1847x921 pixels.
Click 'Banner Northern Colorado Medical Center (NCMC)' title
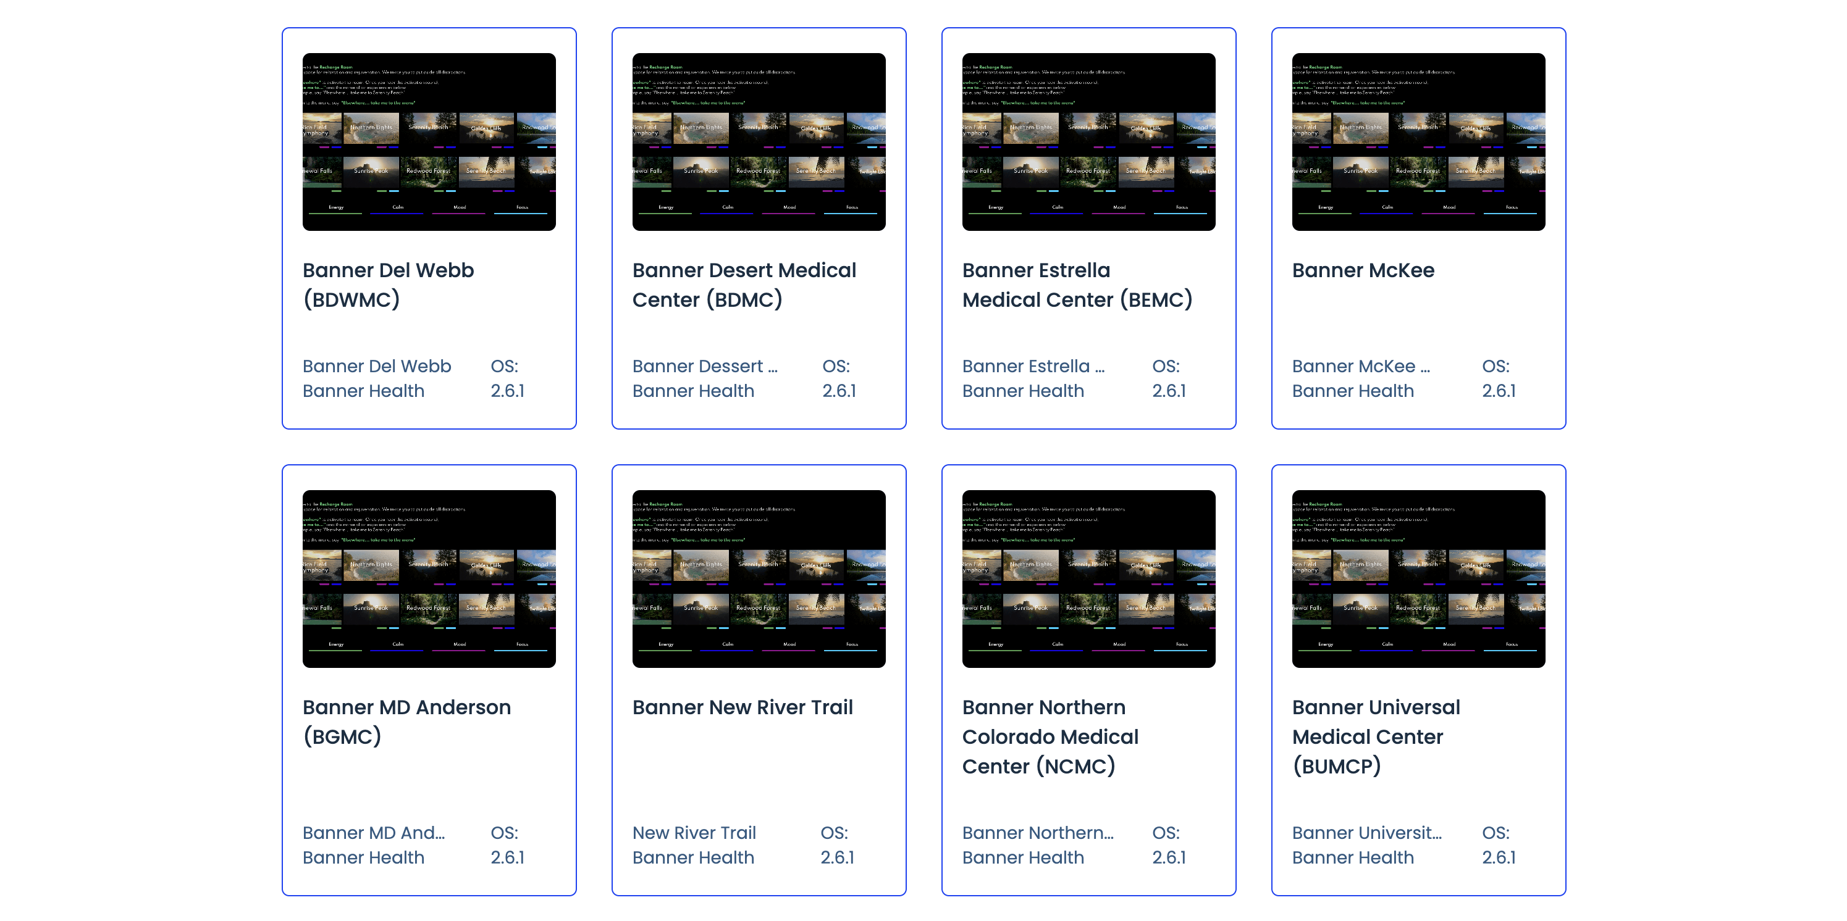tap(1050, 737)
